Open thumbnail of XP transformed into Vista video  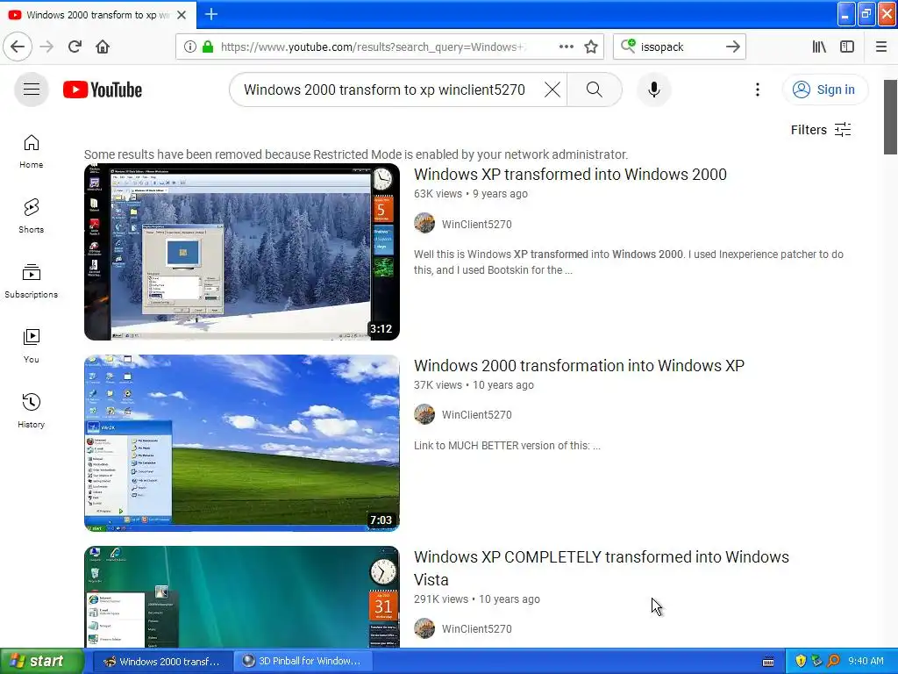pyautogui.click(x=242, y=597)
